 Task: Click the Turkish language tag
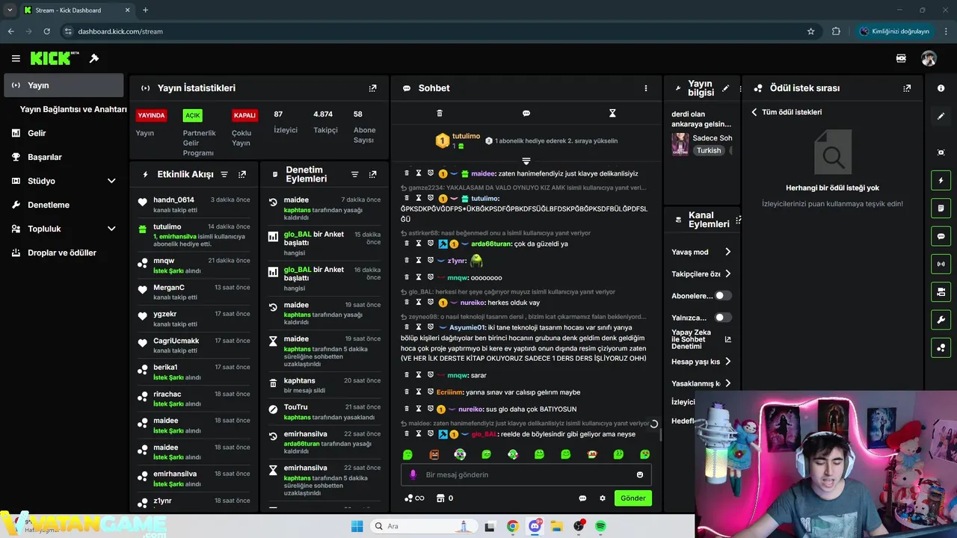coord(709,150)
